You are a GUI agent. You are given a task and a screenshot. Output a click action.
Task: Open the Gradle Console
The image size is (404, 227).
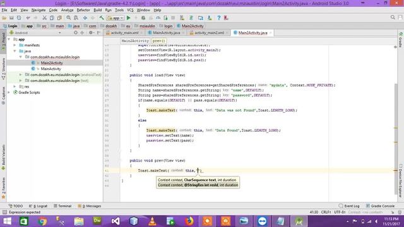(x=380, y=206)
